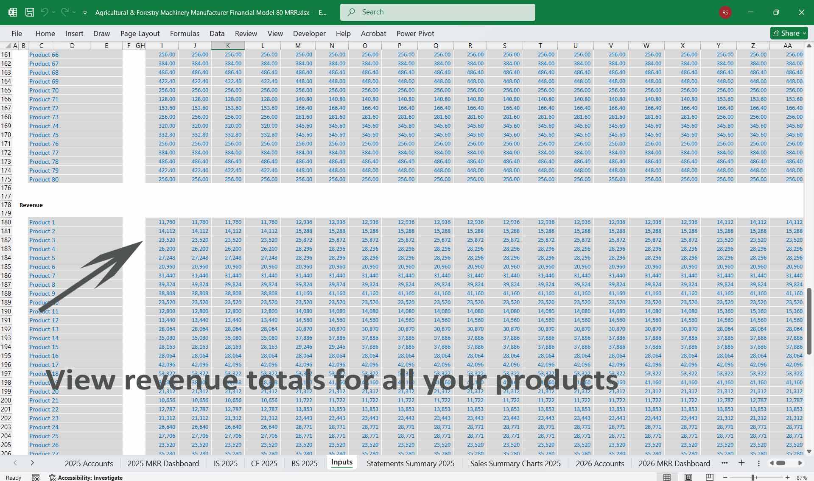The height and width of the screenshot is (481, 814).
Task: Open the Undo history dropdown arrow
Action: pos(53,12)
